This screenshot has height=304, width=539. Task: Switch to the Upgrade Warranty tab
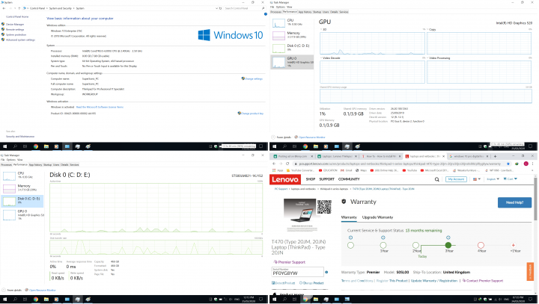[377, 217]
